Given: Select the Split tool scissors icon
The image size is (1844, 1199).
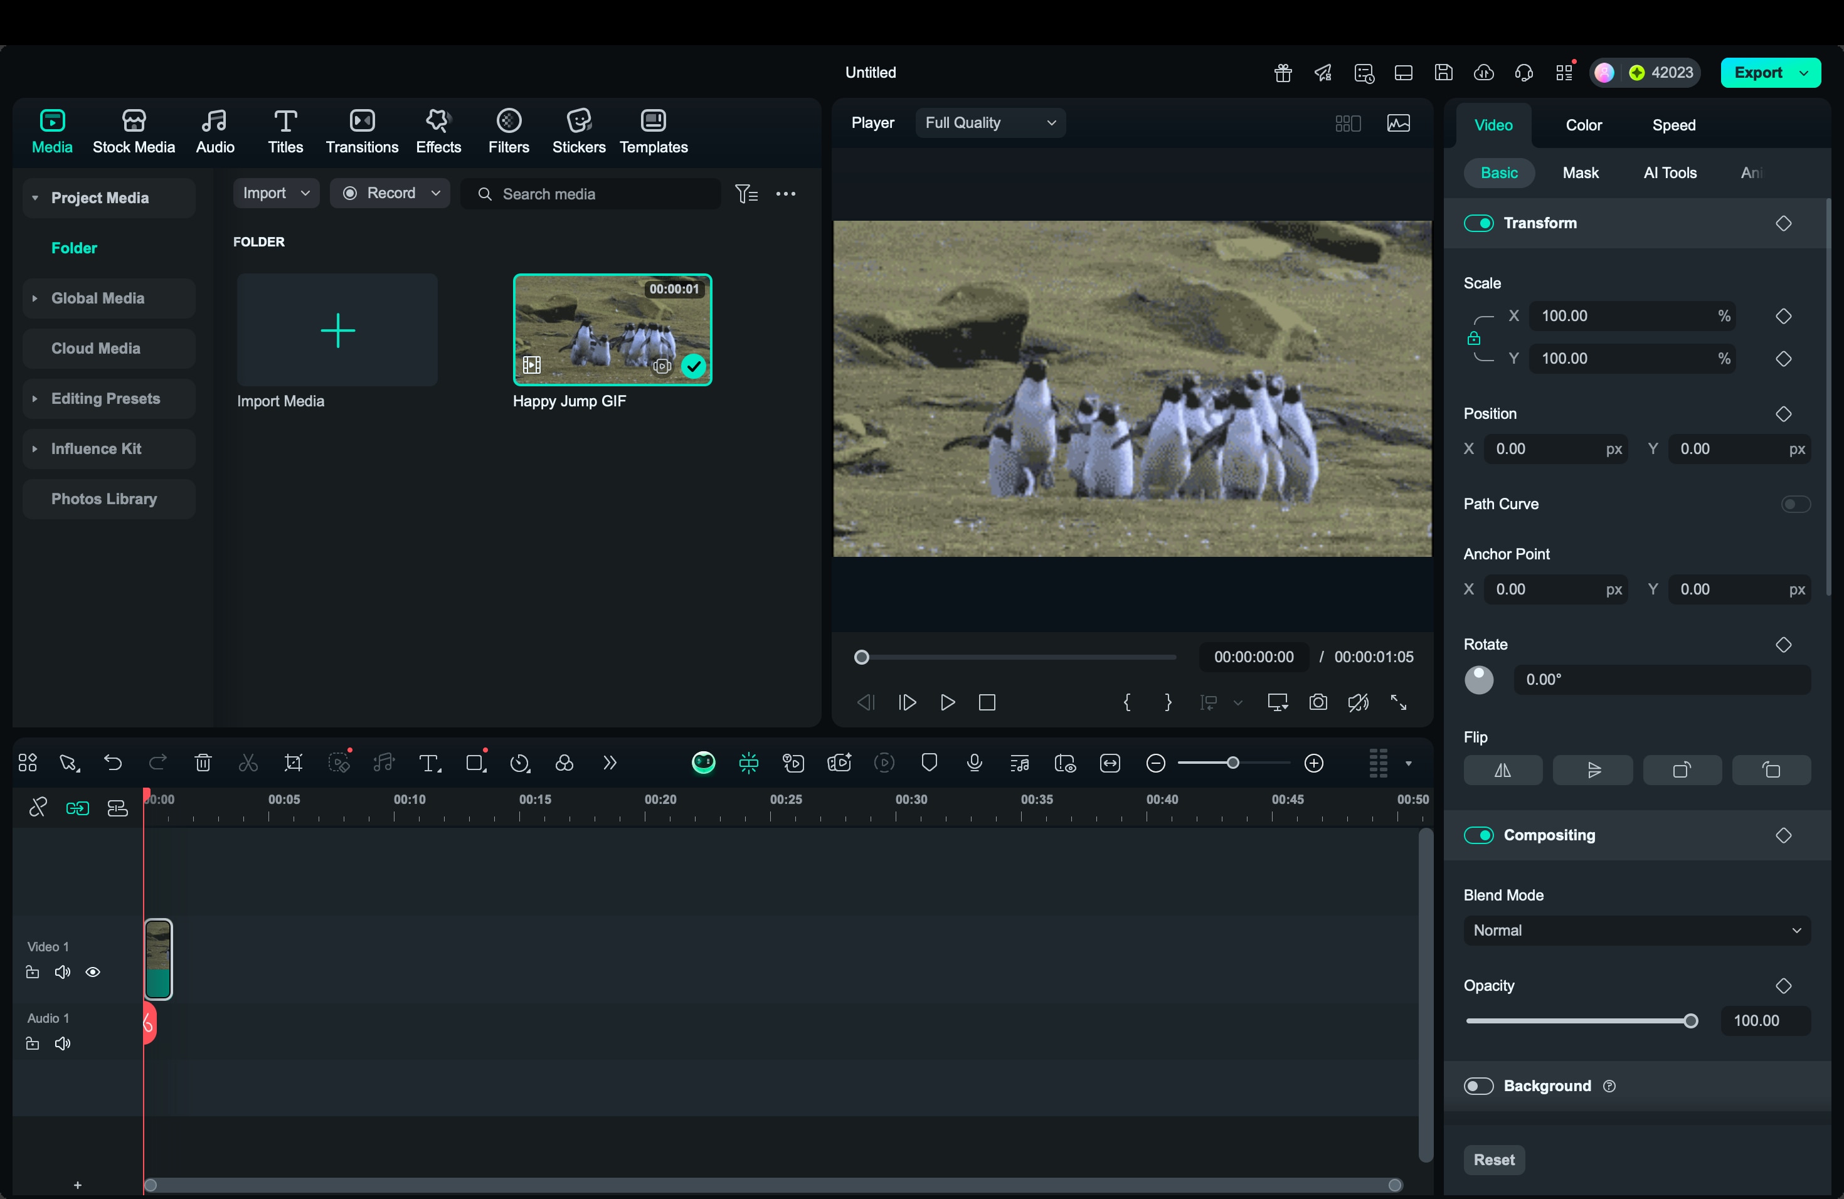Looking at the screenshot, I should (248, 763).
